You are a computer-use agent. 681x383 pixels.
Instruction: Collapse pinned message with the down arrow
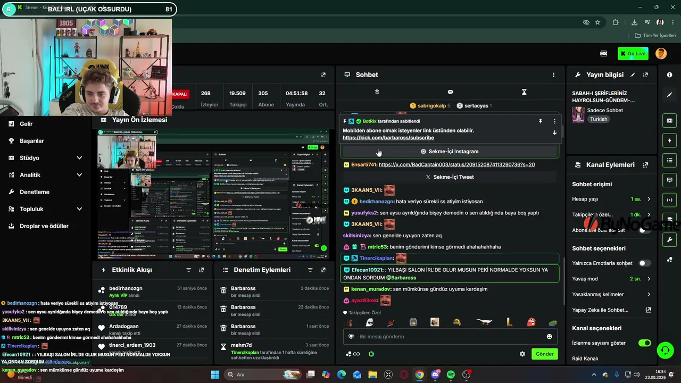554,132
